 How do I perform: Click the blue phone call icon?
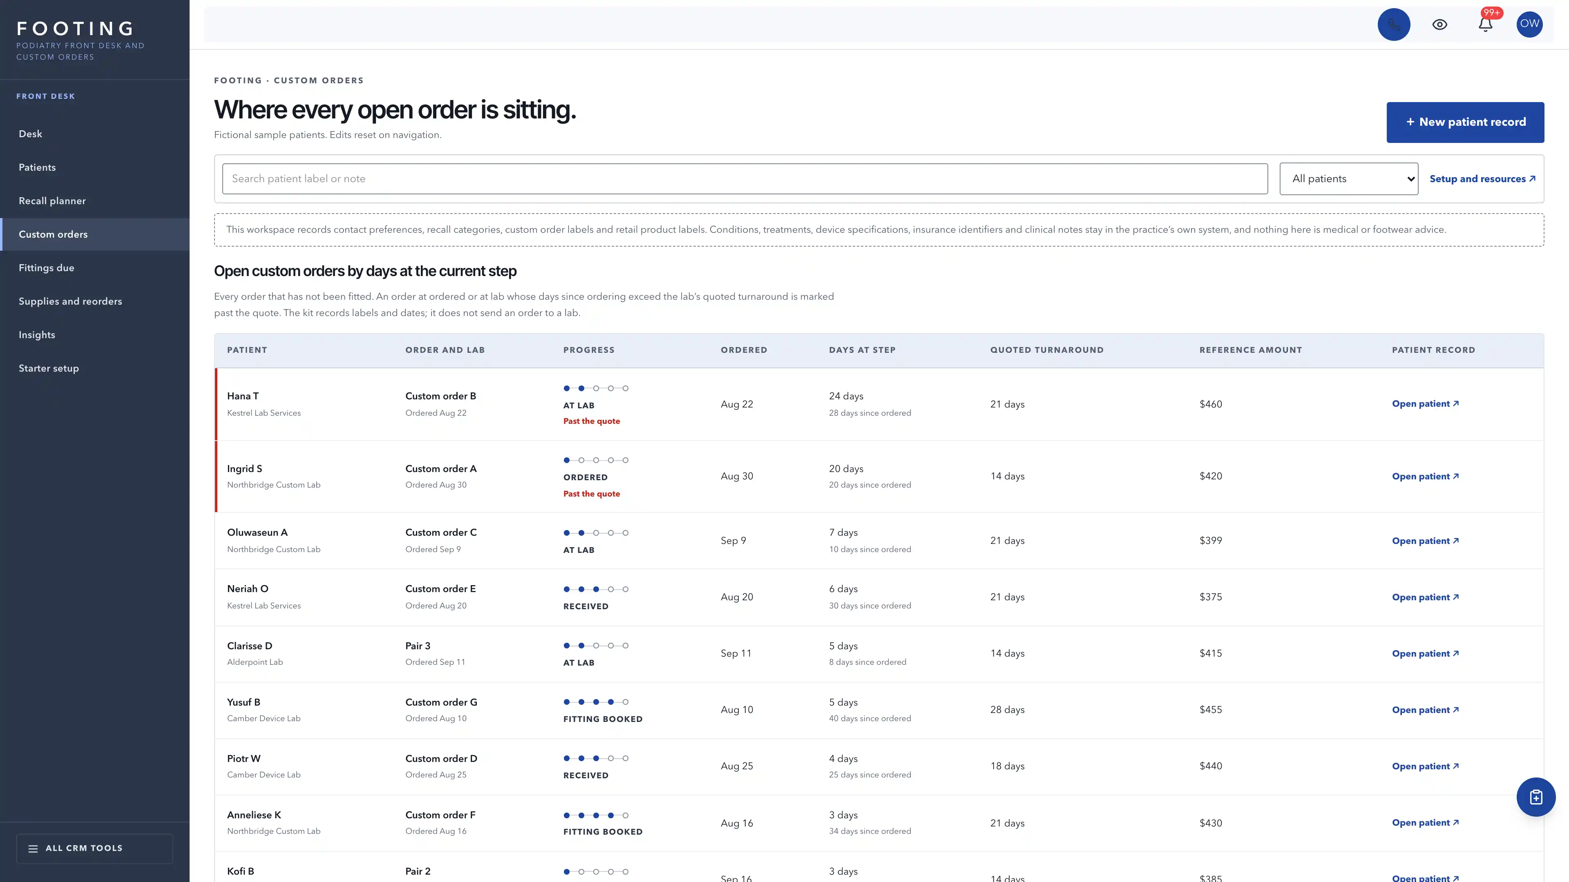[x=1394, y=24]
